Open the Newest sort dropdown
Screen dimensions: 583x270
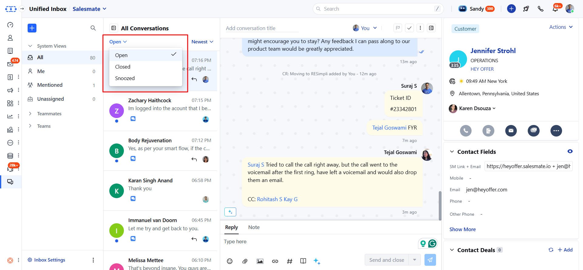[202, 42]
